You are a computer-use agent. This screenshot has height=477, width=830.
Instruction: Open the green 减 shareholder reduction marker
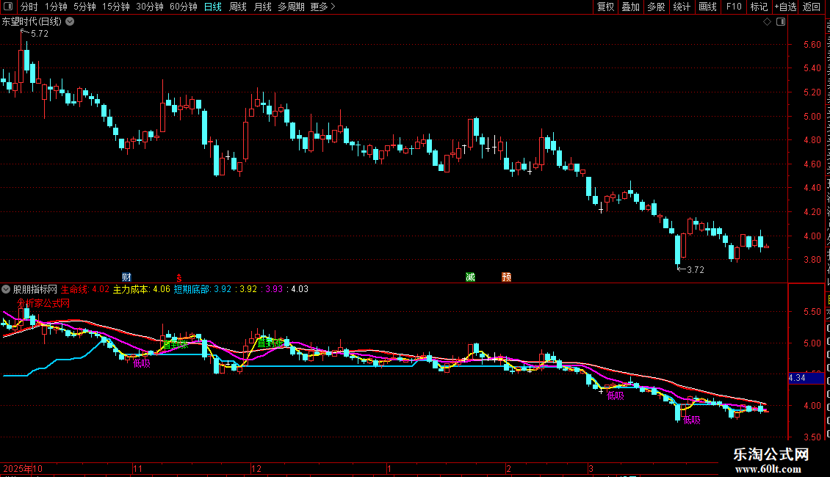coord(470,277)
